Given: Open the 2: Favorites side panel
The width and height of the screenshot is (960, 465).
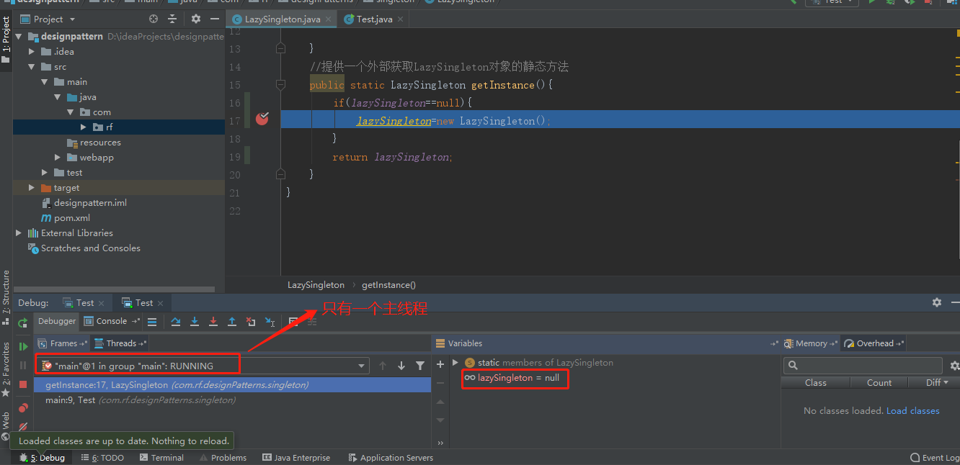Looking at the screenshot, I should coord(6,369).
